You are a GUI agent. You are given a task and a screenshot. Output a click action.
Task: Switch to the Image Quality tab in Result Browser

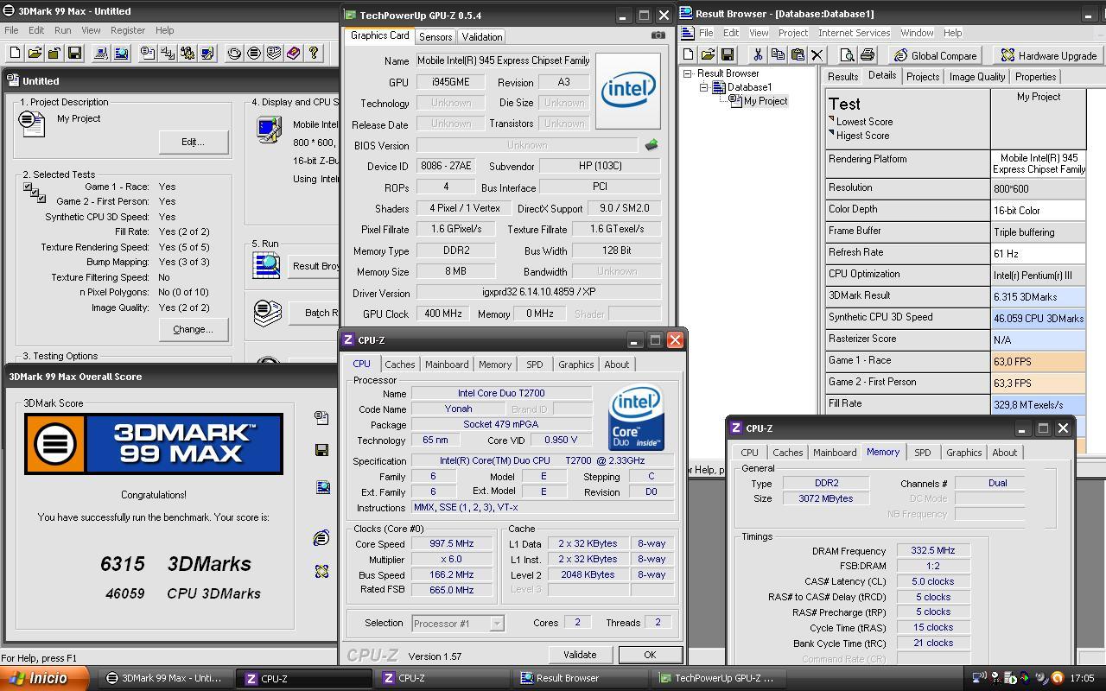point(977,77)
